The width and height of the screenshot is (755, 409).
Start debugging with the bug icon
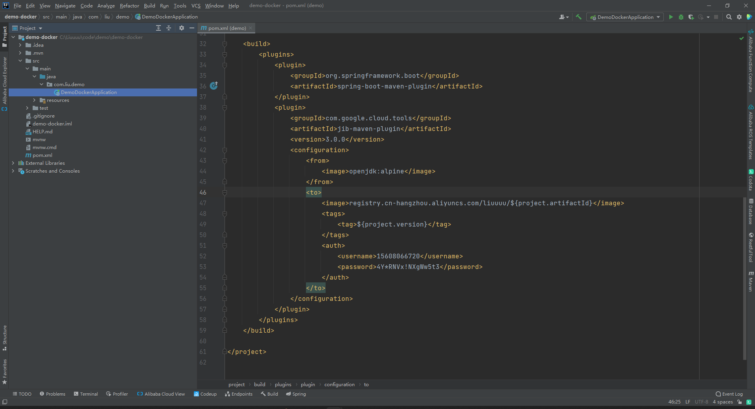pos(681,17)
